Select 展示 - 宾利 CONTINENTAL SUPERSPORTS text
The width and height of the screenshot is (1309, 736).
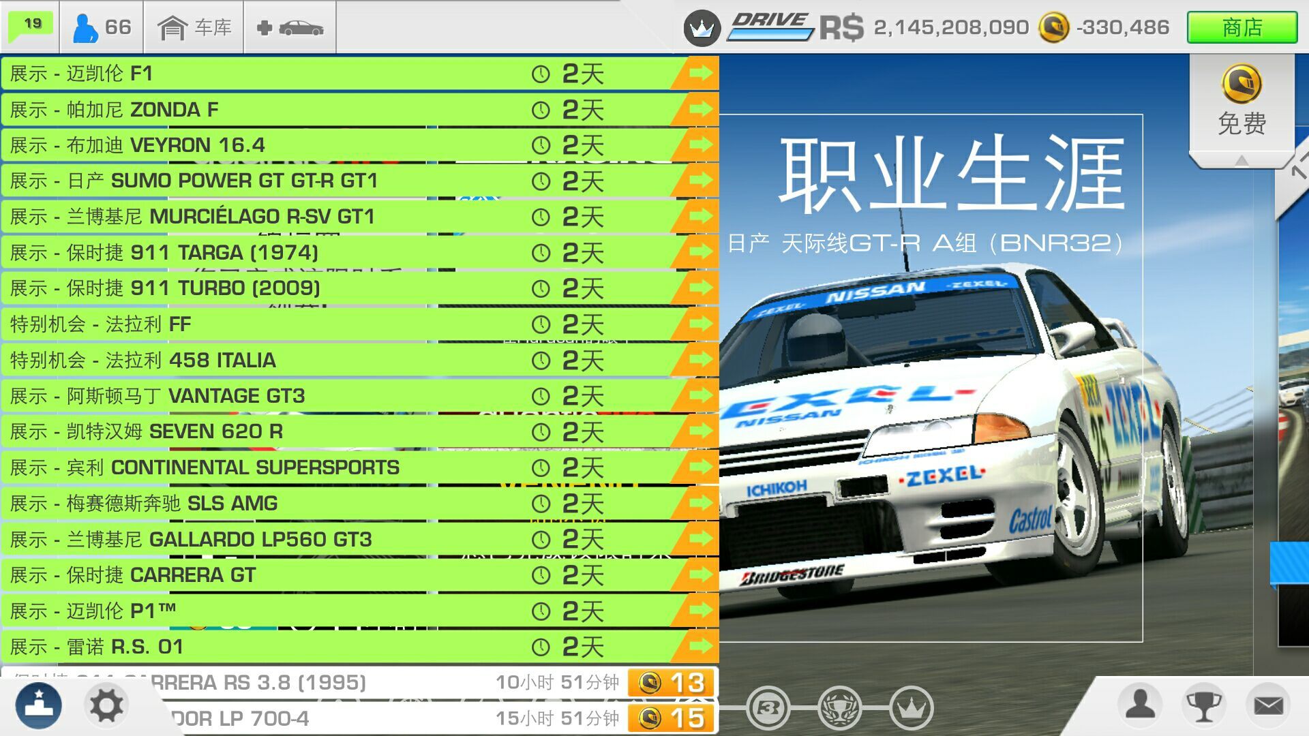pyautogui.click(x=205, y=467)
